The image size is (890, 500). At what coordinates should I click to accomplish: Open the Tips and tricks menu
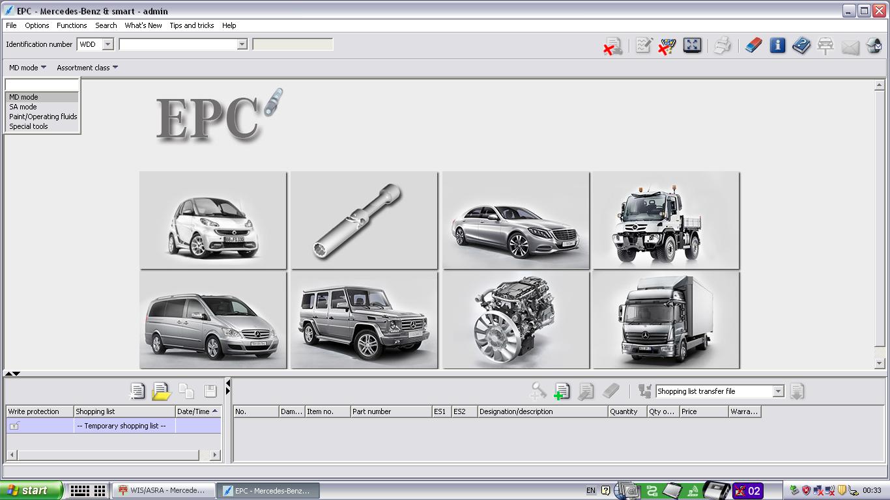(192, 25)
